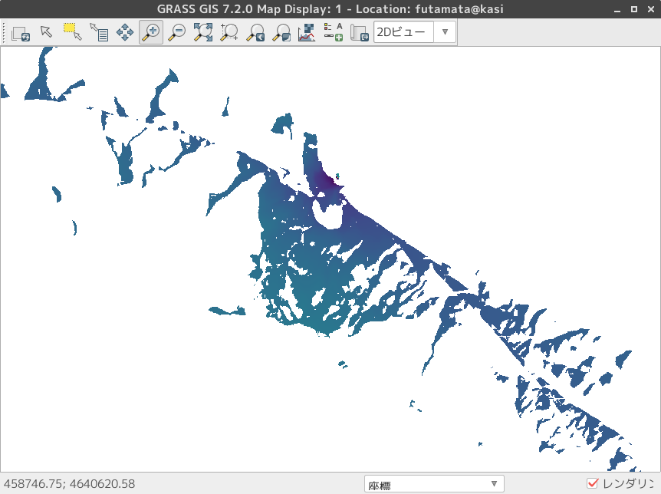This screenshot has width=661, height=494.
Task: Select the zoom out tool
Action: pyautogui.click(x=176, y=32)
